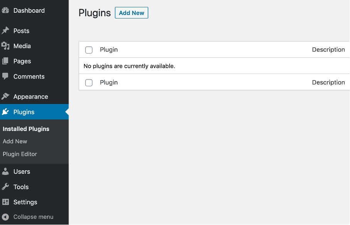Click the Media library icon

point(5,46)
